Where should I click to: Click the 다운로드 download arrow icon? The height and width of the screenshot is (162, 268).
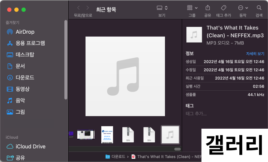(x=10, y=77)
